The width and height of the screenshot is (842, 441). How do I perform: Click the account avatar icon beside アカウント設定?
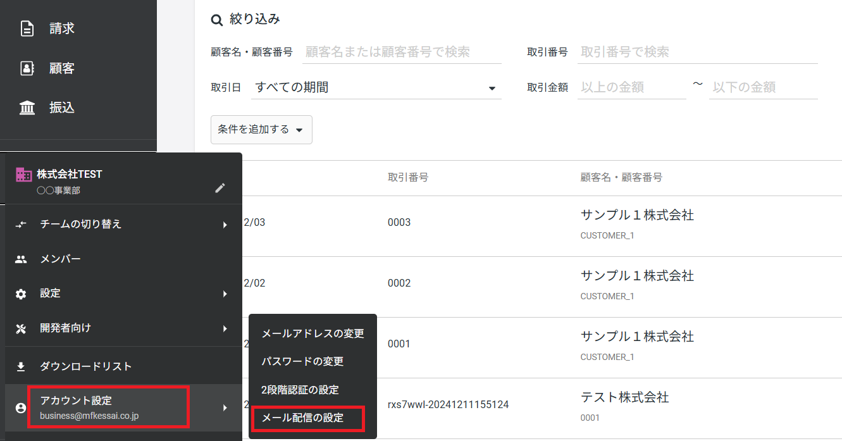(x=21, y=408)
